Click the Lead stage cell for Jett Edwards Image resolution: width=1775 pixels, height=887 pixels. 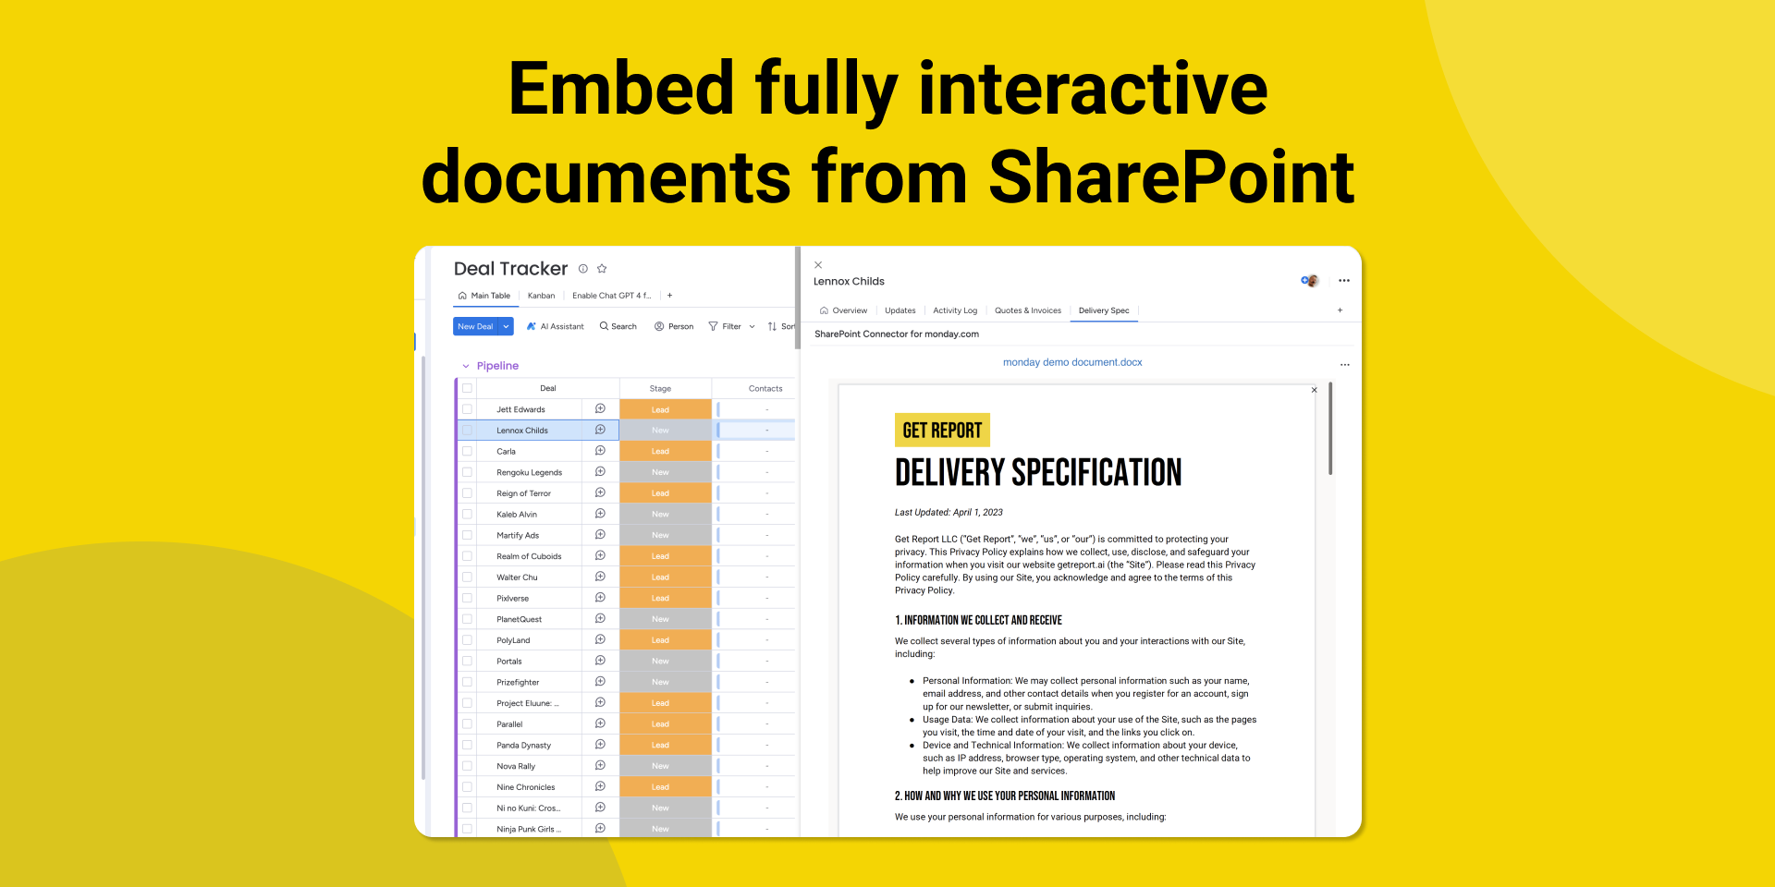coord(666,409)
